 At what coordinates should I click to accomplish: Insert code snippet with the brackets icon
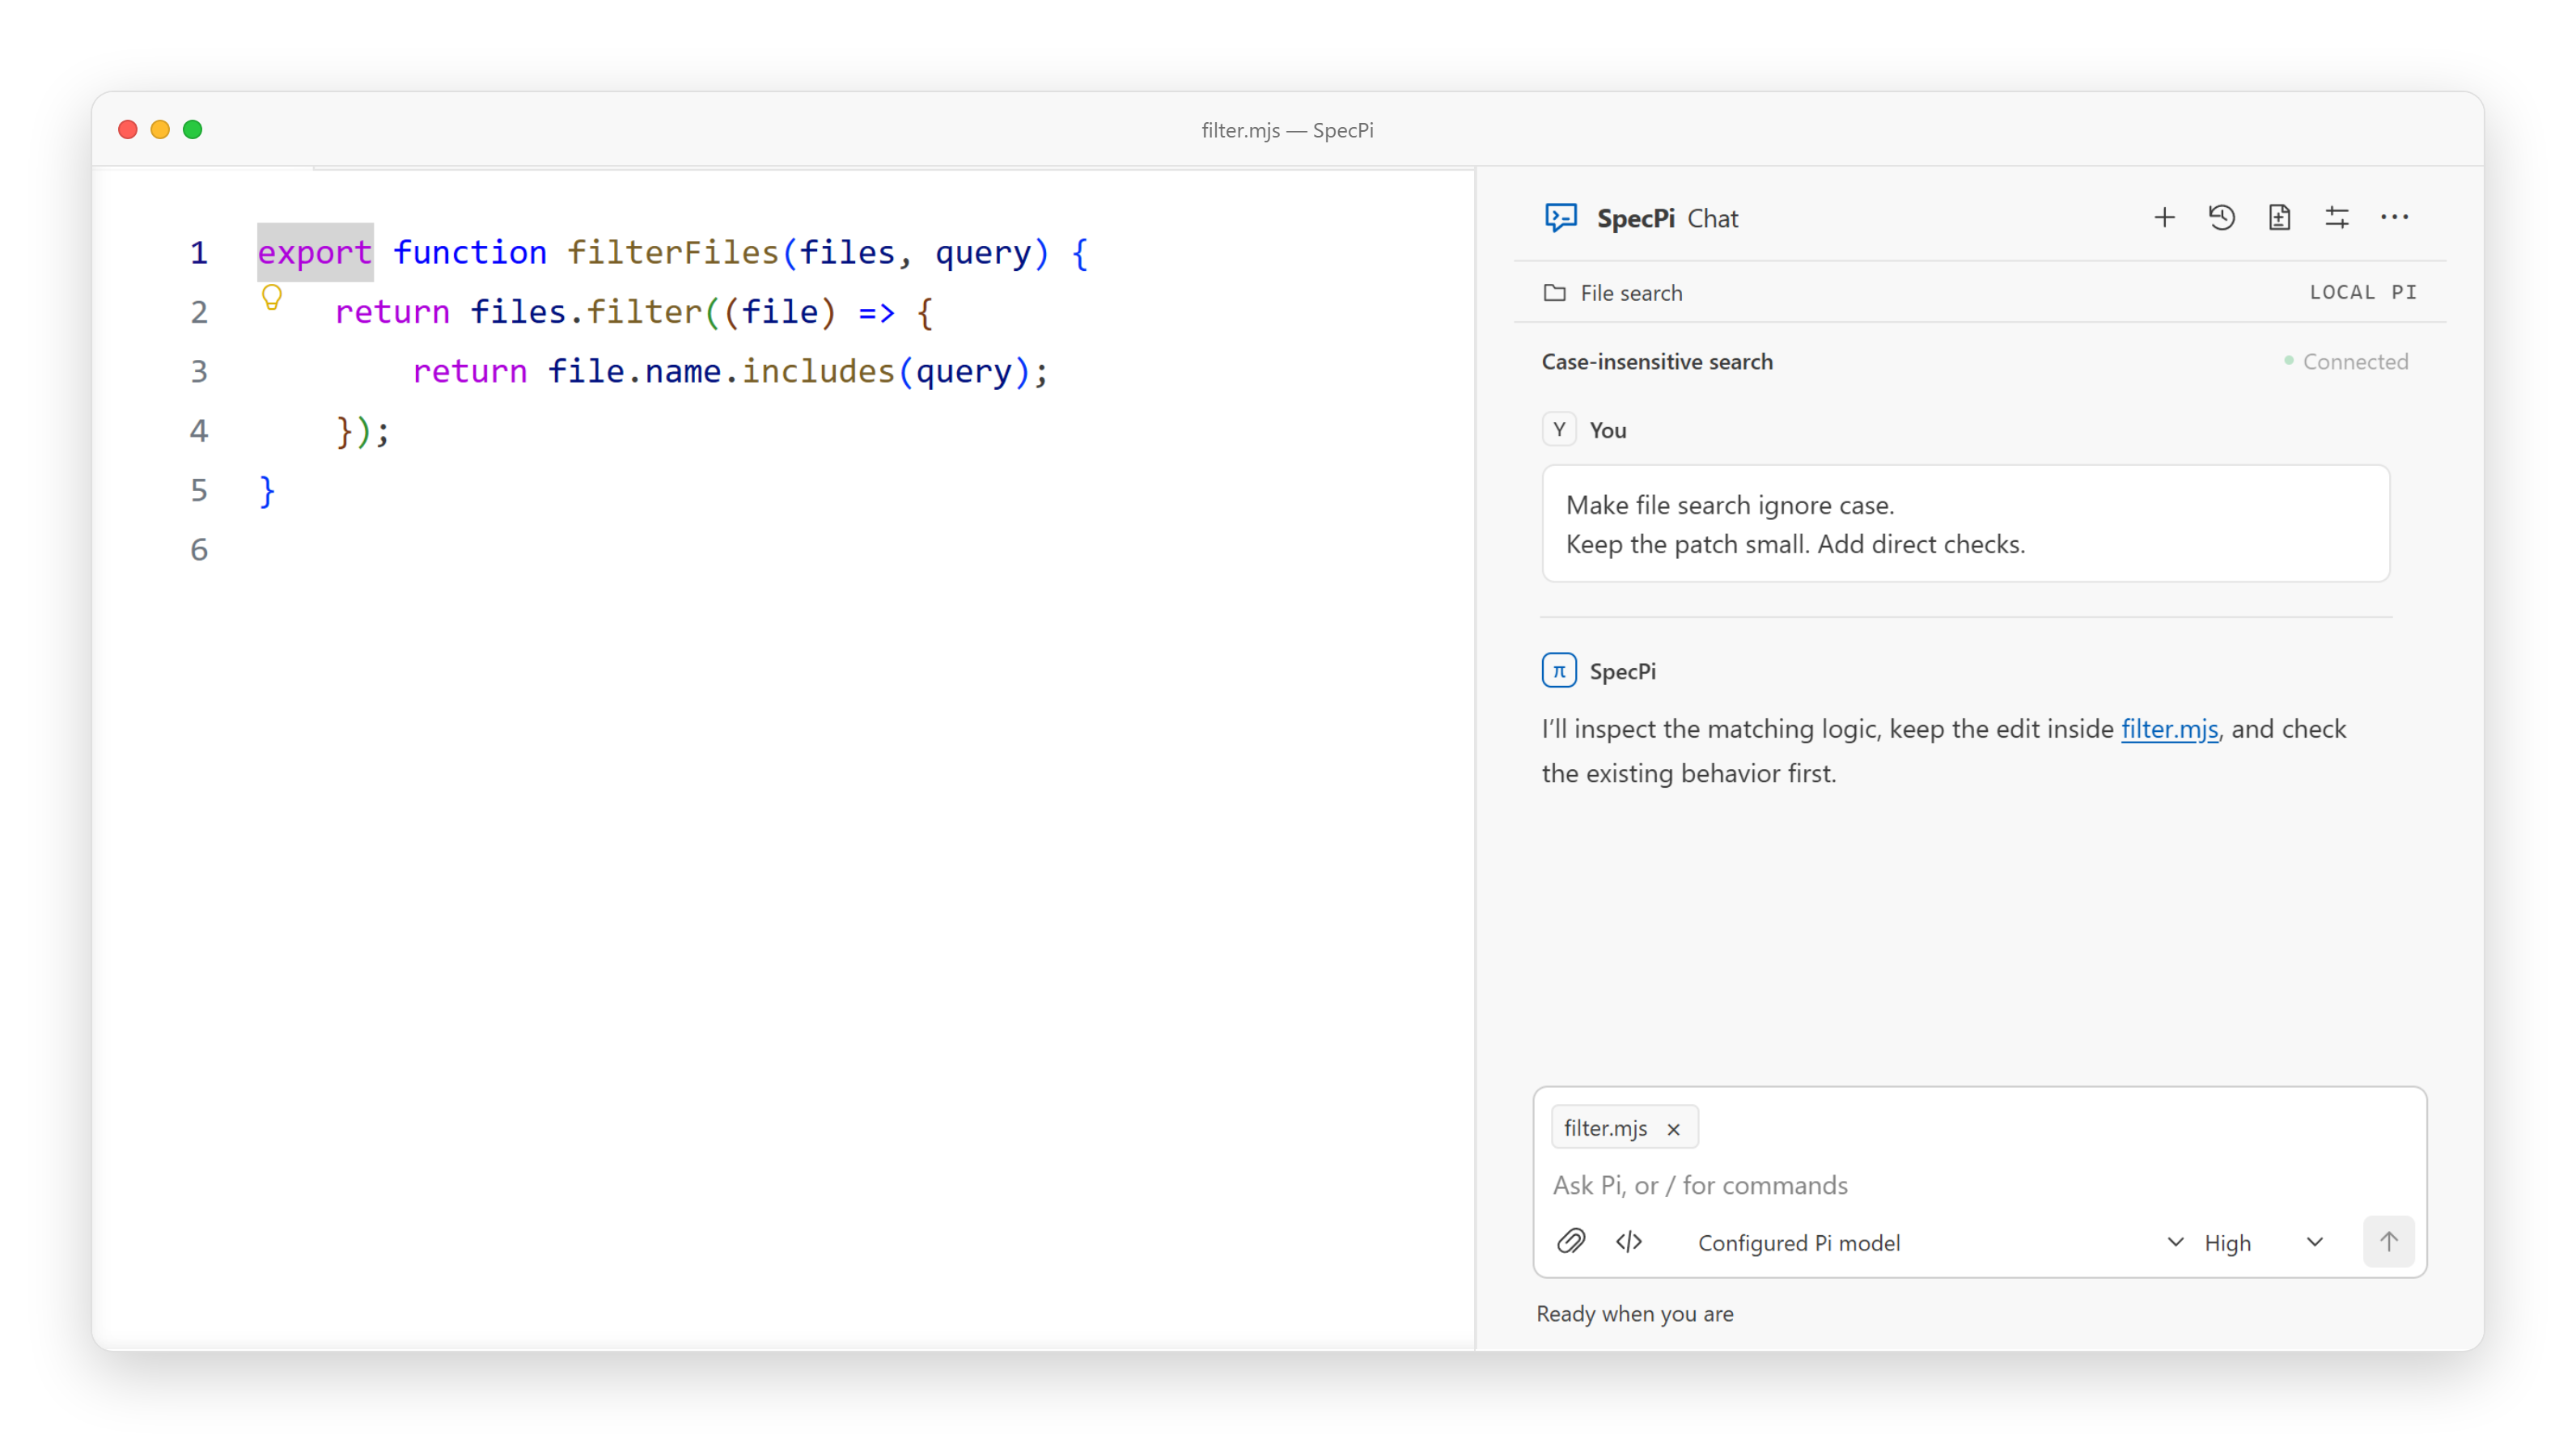pyautogui.click(x=1629, y=1241)
